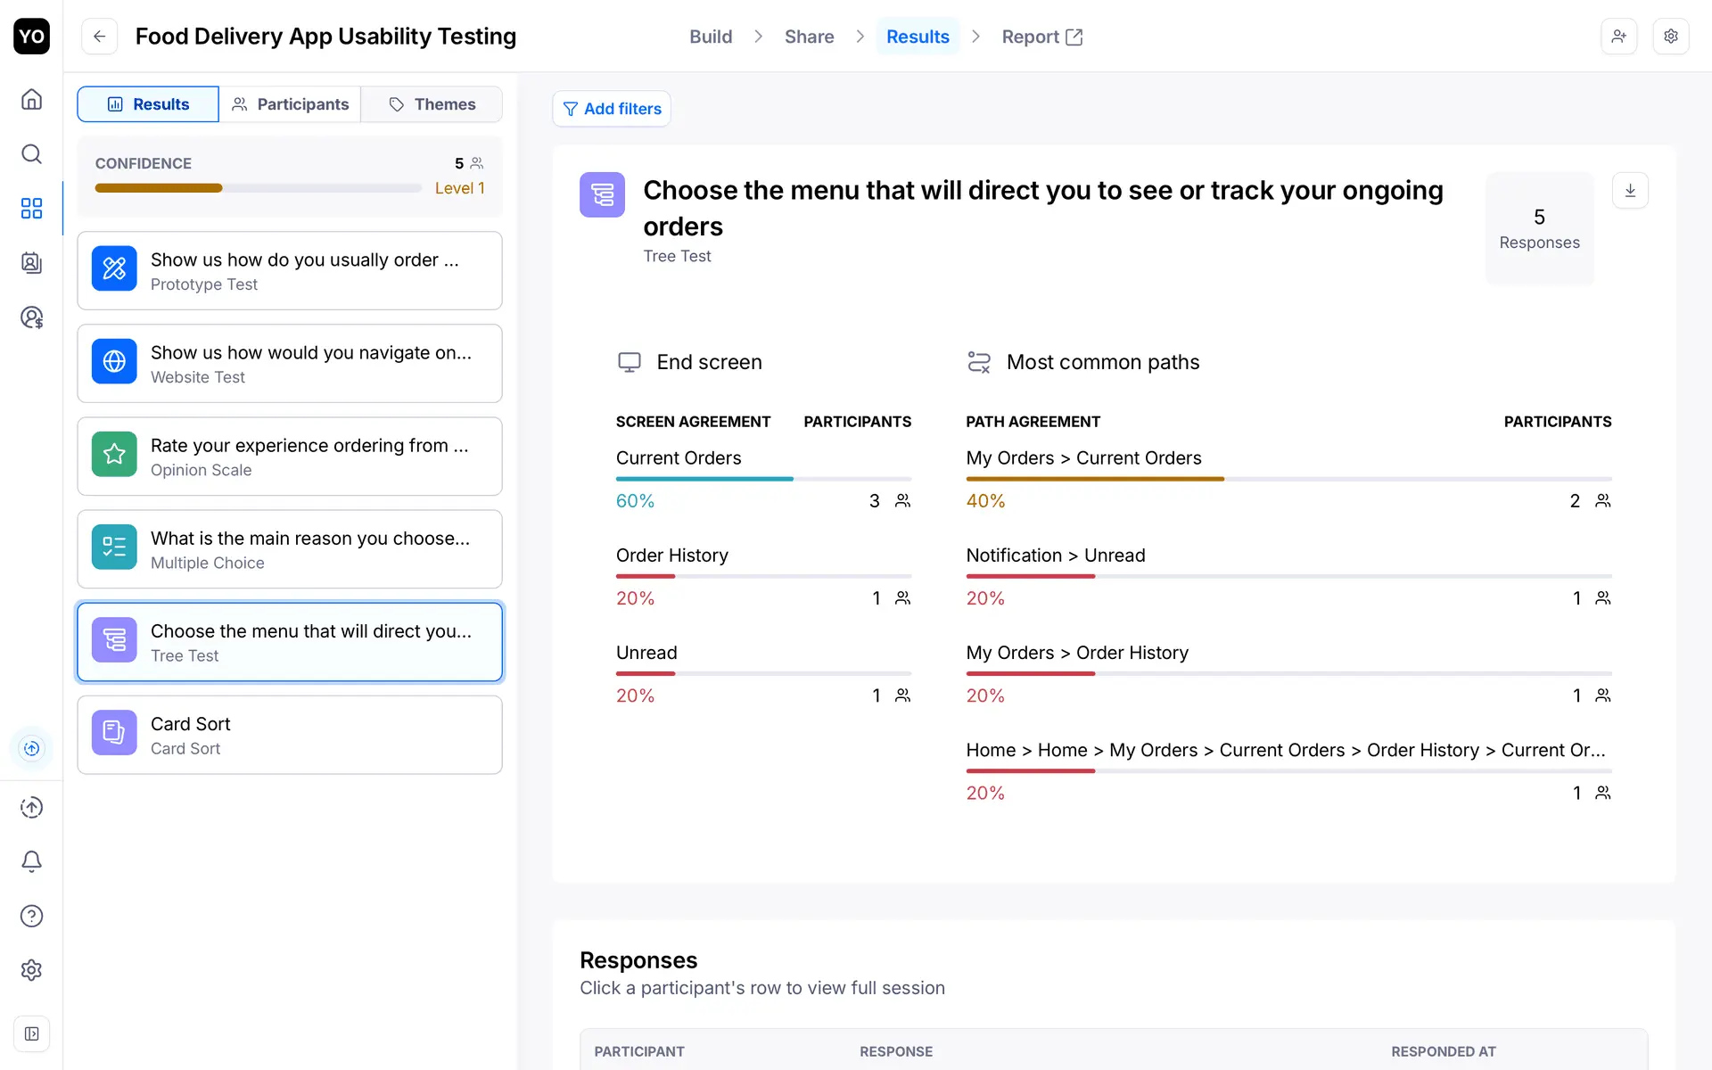
Task: Open the help question mark icon
Action: tap(31, 916)
